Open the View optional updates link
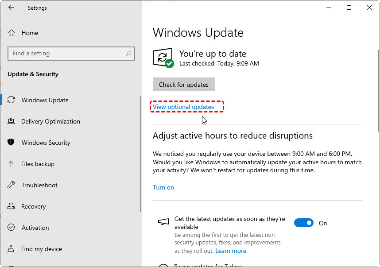 click(x=183, y=107)
